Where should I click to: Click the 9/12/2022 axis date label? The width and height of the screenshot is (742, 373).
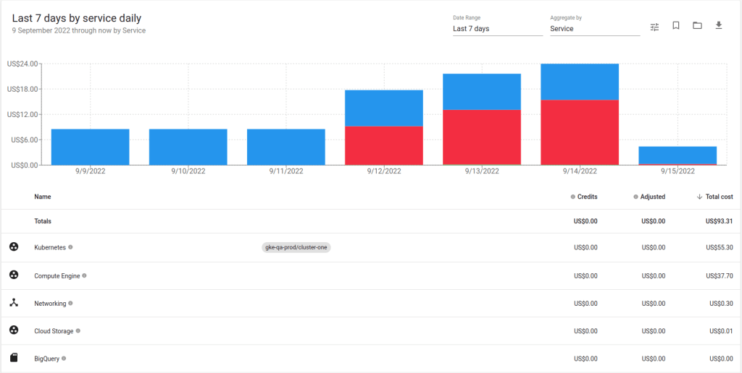tap(384, 171)
